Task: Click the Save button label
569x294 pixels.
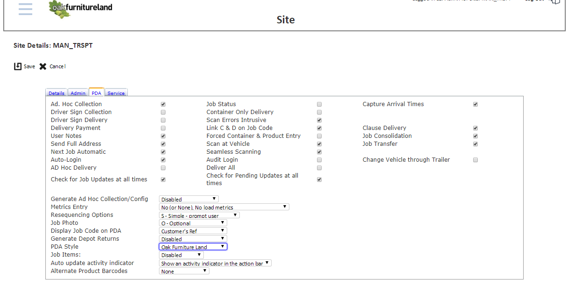Action: click(29, 66)
